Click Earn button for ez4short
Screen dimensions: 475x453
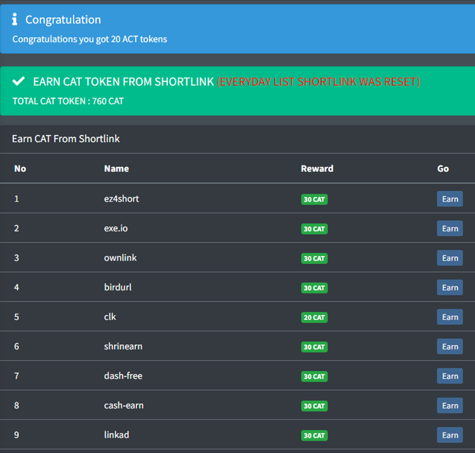click(450, 199)
